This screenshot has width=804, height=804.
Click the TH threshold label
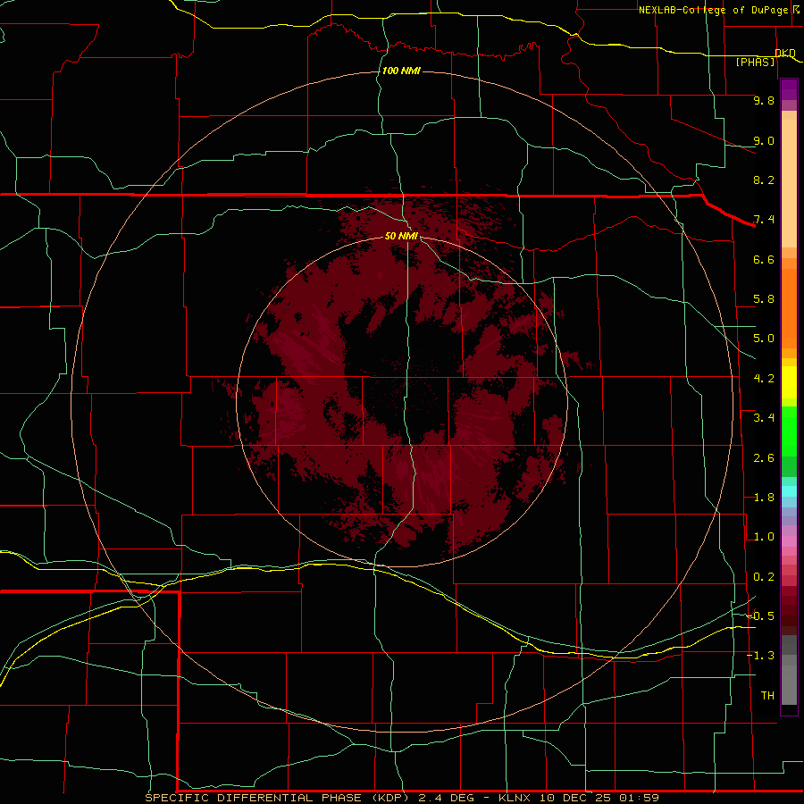point(767,695)
